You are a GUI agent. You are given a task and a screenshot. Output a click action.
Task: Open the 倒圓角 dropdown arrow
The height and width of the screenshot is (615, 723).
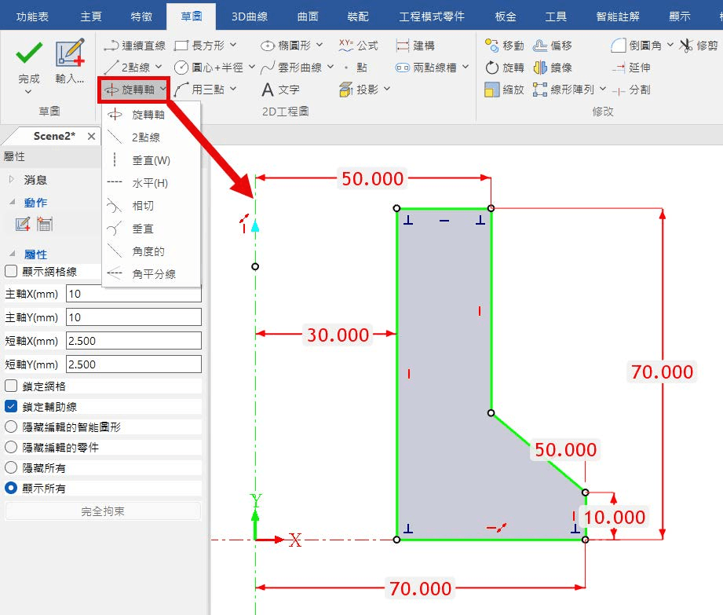[670, 45]
